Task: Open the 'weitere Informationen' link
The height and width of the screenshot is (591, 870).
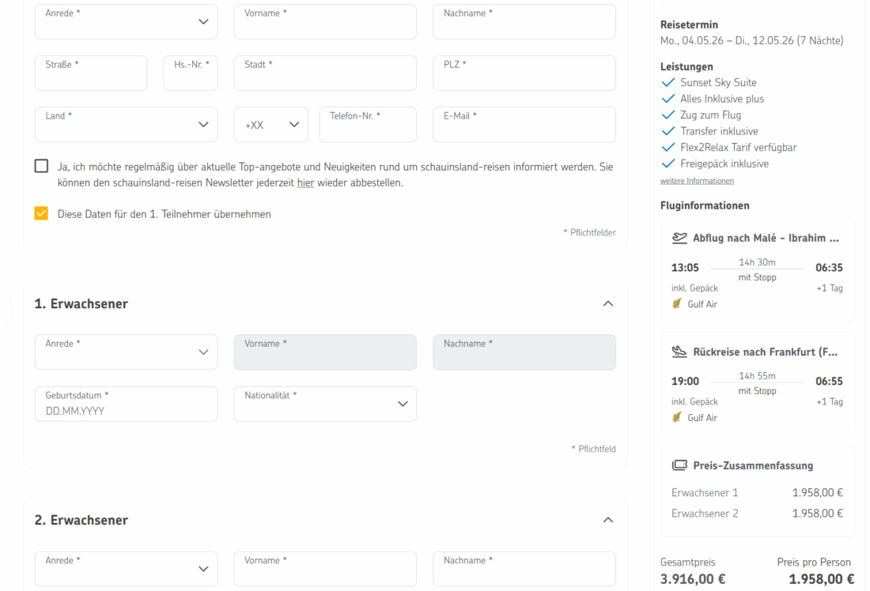Action: 697,181
